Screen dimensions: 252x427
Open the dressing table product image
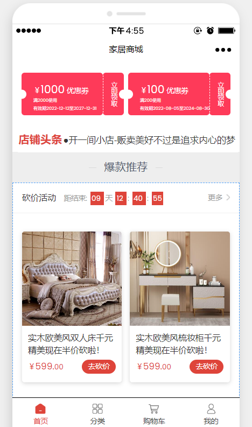click(x=180, y=278)
